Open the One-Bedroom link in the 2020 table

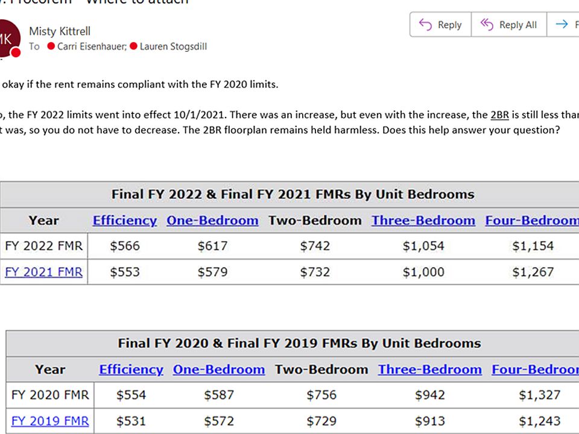click(219, 370)
